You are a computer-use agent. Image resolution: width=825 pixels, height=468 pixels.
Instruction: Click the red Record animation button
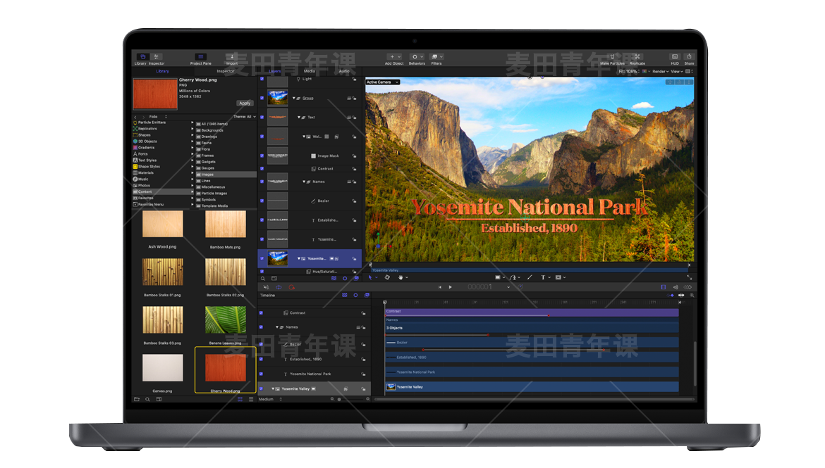[291, 287]
